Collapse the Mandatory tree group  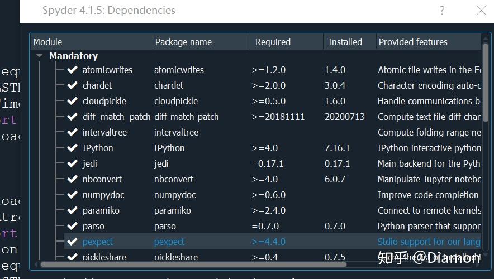(x=39, y=56)
